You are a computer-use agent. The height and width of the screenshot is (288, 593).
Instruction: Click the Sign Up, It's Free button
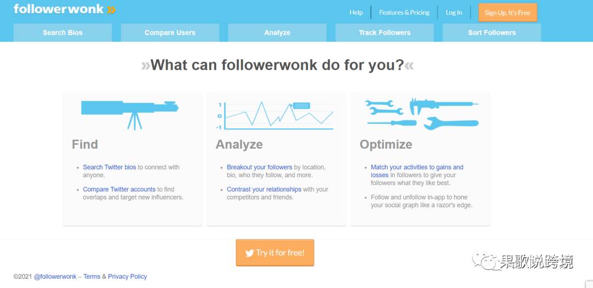tap(507, 13)
